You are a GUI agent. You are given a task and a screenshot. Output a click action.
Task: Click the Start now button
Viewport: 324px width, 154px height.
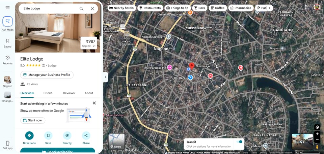(x=33, y=120)
